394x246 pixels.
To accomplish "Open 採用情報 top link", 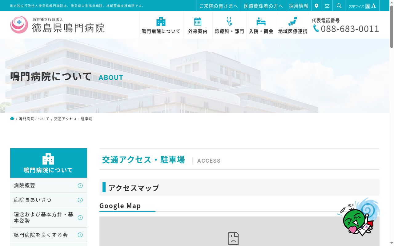I will click(x=299, y=6).
